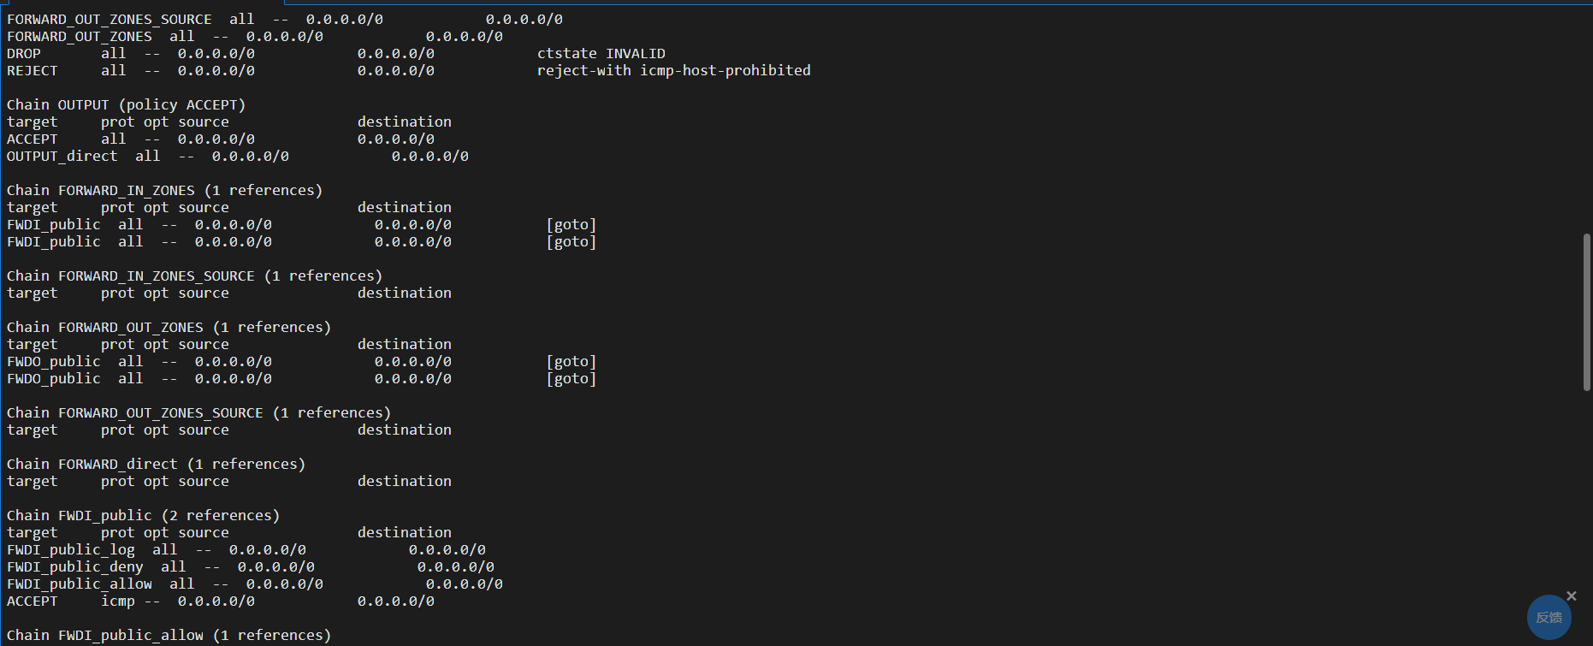The height and width of the screenshot is (646, 1593).
Task: Click the 'Chain OUTPUT (policy ACCEPT)' line
Action: click(x=126, y=104)
